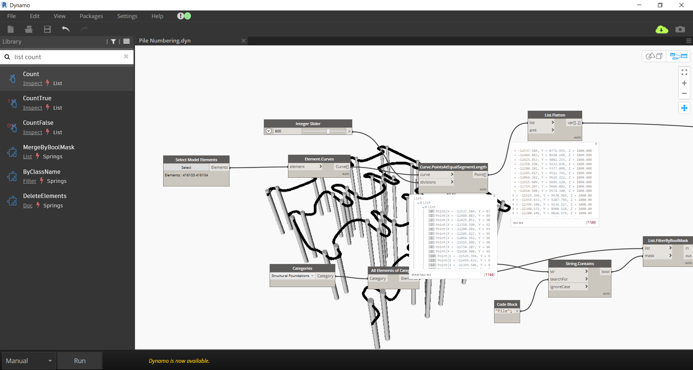
Task: Zoom out of the canvas
Action: [684, 93]
